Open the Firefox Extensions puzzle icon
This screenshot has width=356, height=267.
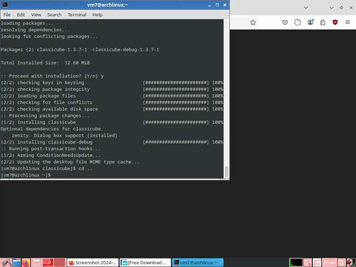click(x=323, y=22)
